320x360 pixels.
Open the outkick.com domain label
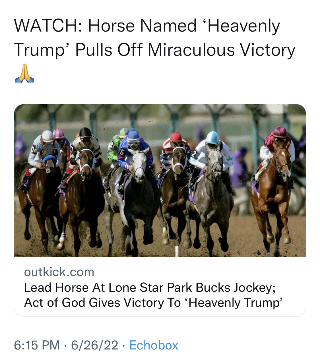click(59, 272)
